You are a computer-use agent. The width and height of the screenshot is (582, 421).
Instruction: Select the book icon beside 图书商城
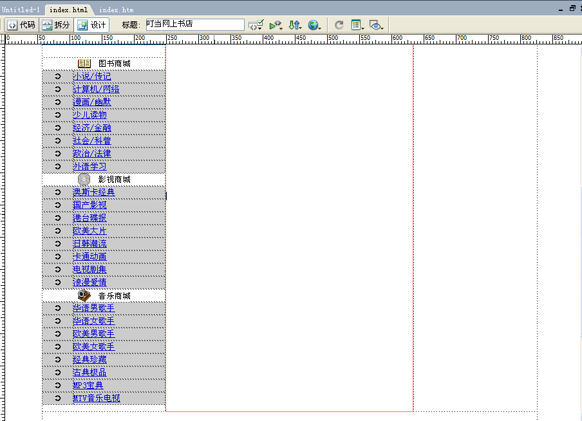pyautogui.click(x=84, y=63)
